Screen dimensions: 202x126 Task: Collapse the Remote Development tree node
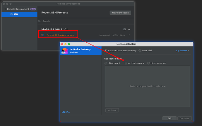click(x=5, y=9)
